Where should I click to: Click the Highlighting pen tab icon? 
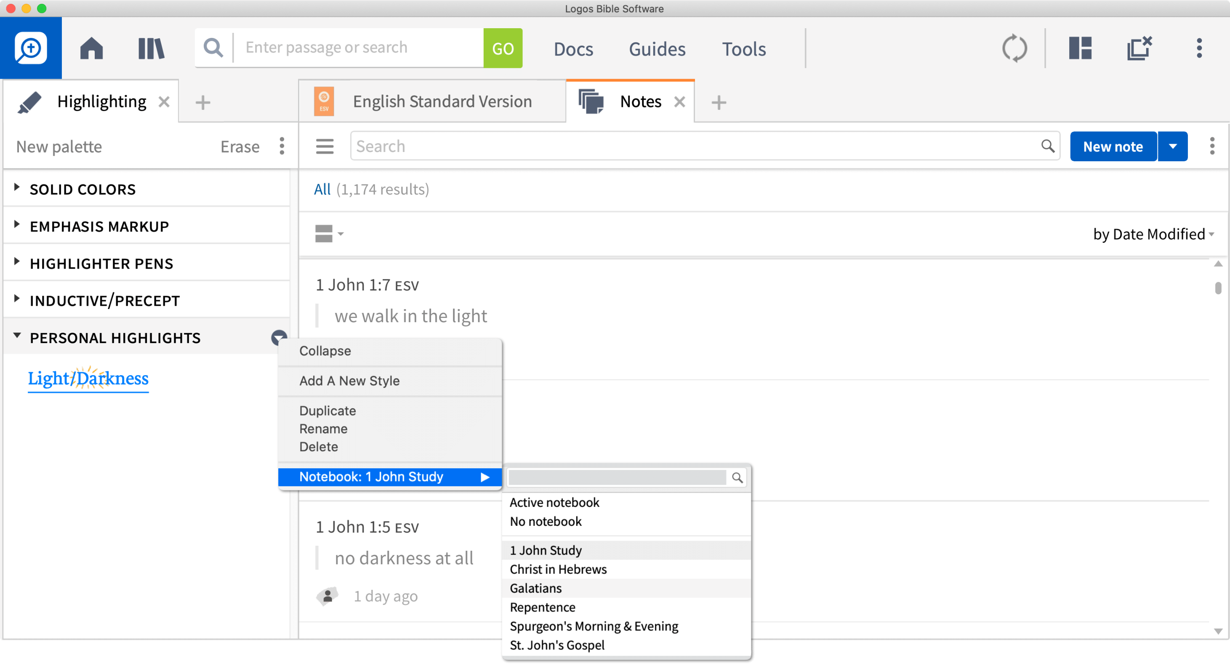pyautogui.click(x=29, y=102)
